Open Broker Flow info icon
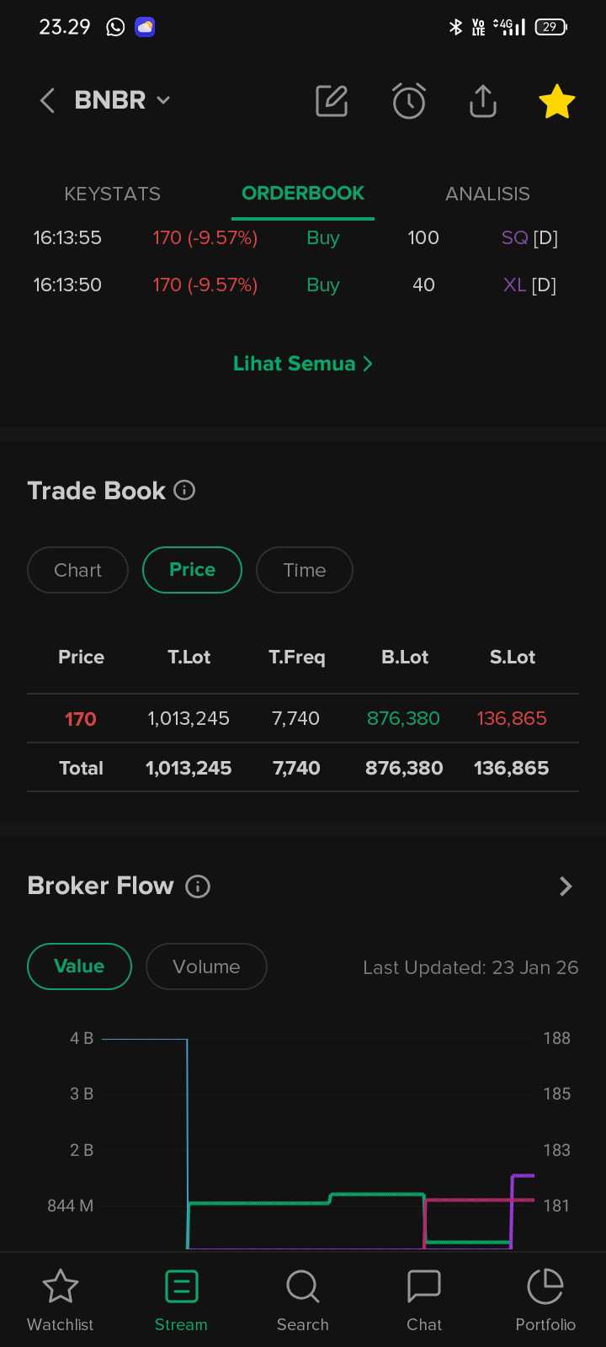This screenshot has width=606, height=1347. (x=198, y=886)
